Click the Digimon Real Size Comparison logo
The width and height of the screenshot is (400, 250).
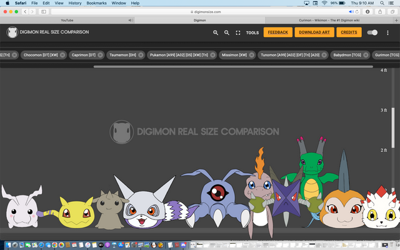47,32
